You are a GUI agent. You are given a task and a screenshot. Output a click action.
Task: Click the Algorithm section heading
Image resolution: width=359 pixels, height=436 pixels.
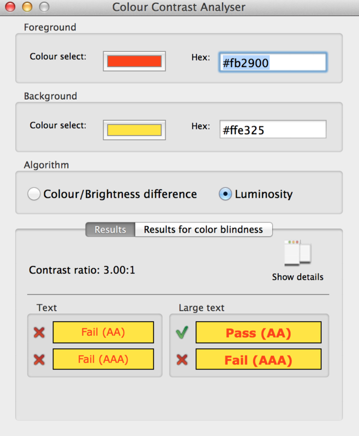pyautogui.click(x=46, y=165)
